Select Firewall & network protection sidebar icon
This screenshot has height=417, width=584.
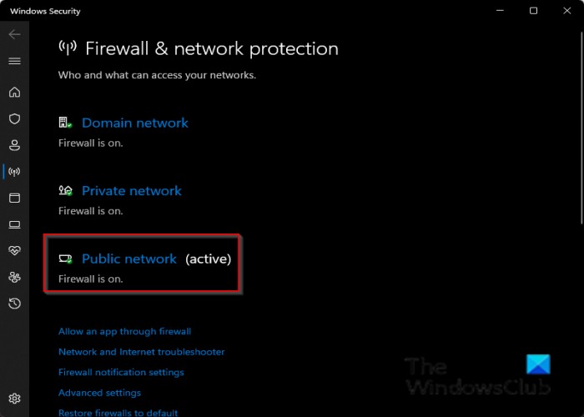[14, 172]
